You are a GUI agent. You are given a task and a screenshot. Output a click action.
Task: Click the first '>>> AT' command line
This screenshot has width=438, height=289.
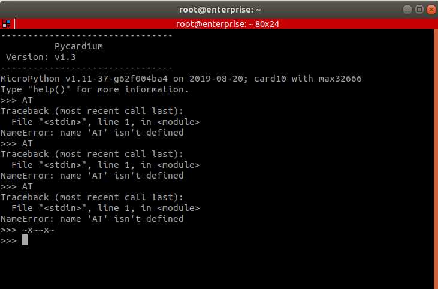pos(17,100)
